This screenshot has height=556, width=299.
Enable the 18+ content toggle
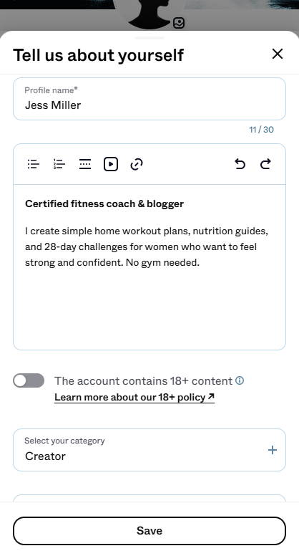coord(29,380)
